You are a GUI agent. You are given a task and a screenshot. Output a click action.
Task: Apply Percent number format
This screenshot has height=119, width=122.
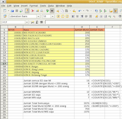click(x=101, y=16)
